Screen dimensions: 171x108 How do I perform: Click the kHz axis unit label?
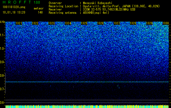pyautogui.click(x=2, y=22)
